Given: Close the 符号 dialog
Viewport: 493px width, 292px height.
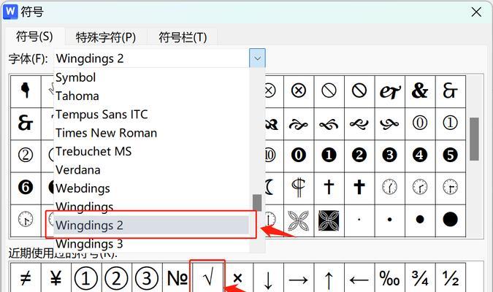Looking at the screenshot, I should [x=476, y=12].
